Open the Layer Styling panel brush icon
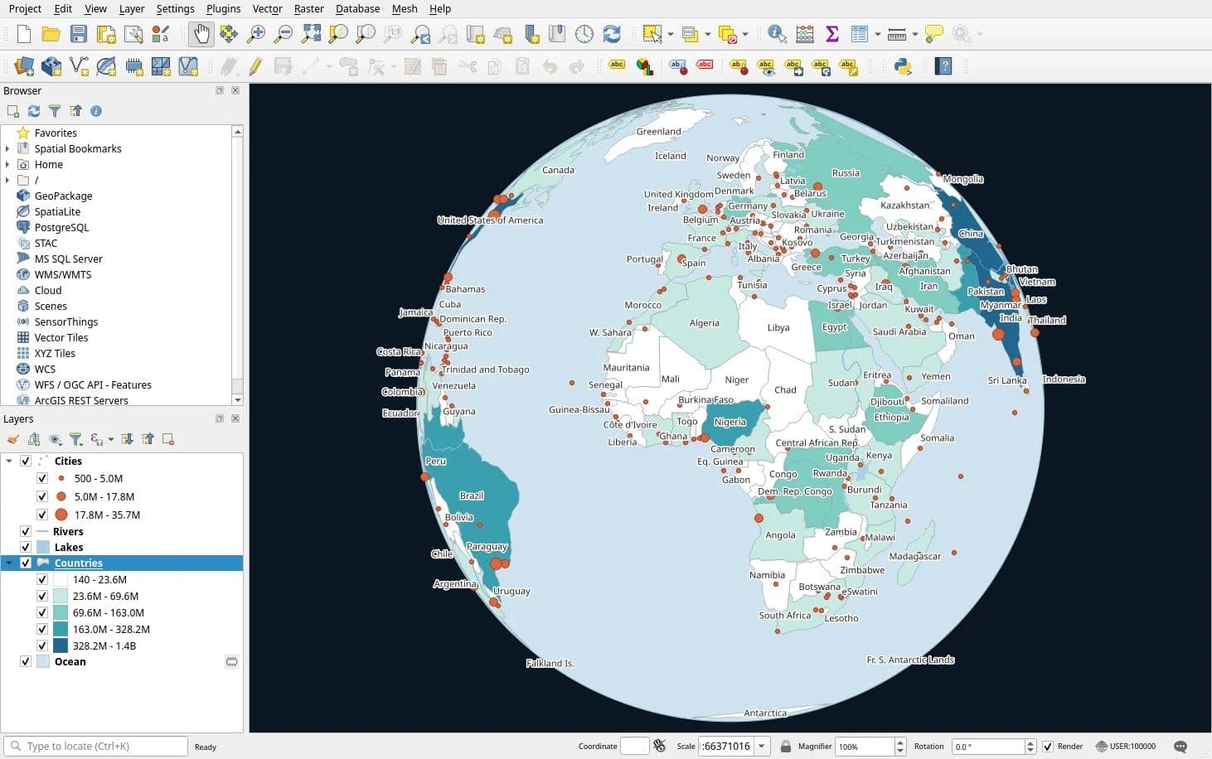This screenshot has width=1212, height=759. pos(12,439)
